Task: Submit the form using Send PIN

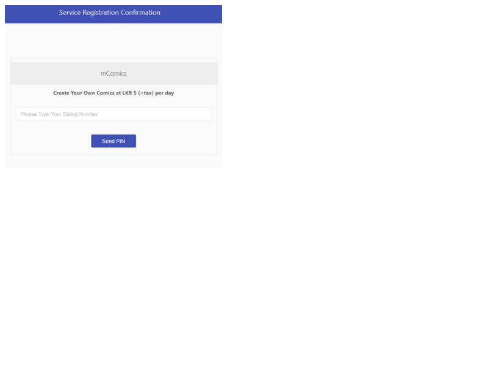Action: coord(113,141)
